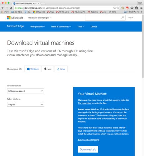Image resolution: width=144 pixels, height=156 pixels.
Task: Click the Download .zip button
Action: click(x=88, y=149)
